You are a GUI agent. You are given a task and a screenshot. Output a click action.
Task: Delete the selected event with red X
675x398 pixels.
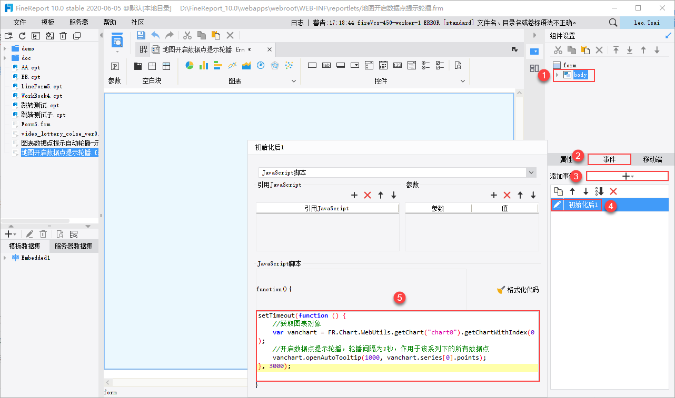(613, 192)
